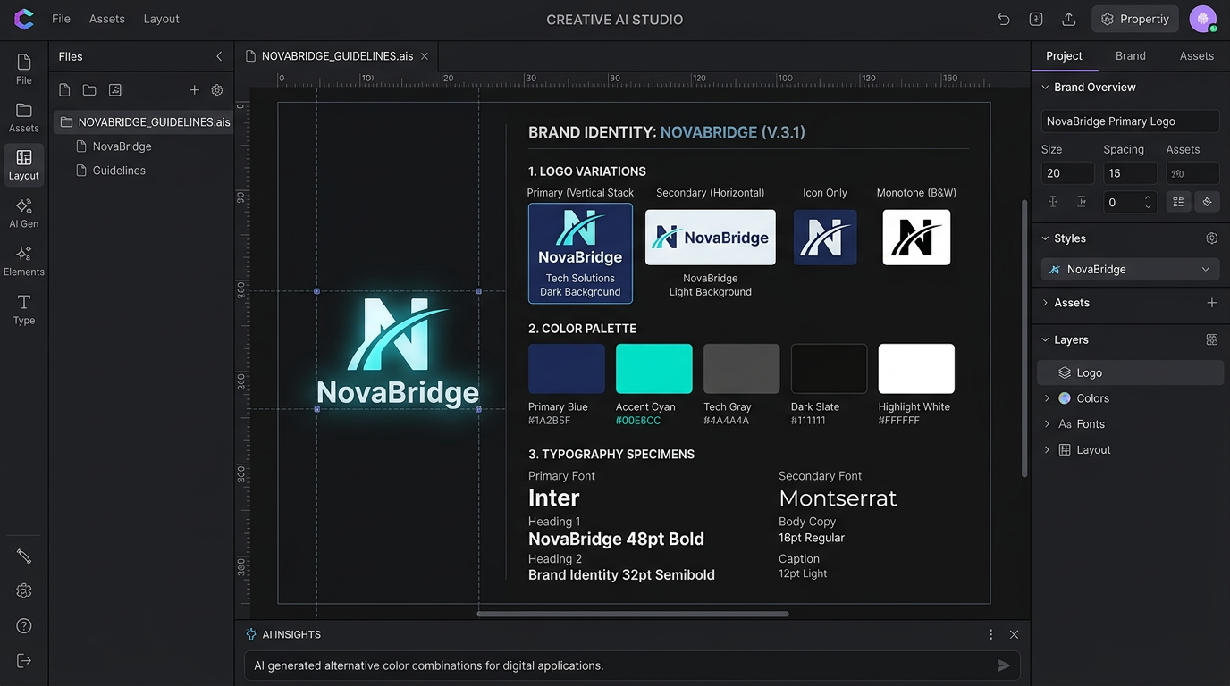Open the AI Gen sidebar tool
Image resolution: width=1230 pixels, height=686 pixels.
pyautogui.click(x=24, y=213)
